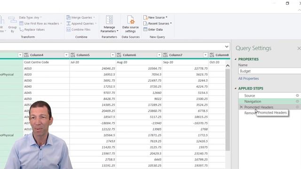Click the query Name field Budget
The width and height of the screenshot is (301, 169).
tap(269, 71)
